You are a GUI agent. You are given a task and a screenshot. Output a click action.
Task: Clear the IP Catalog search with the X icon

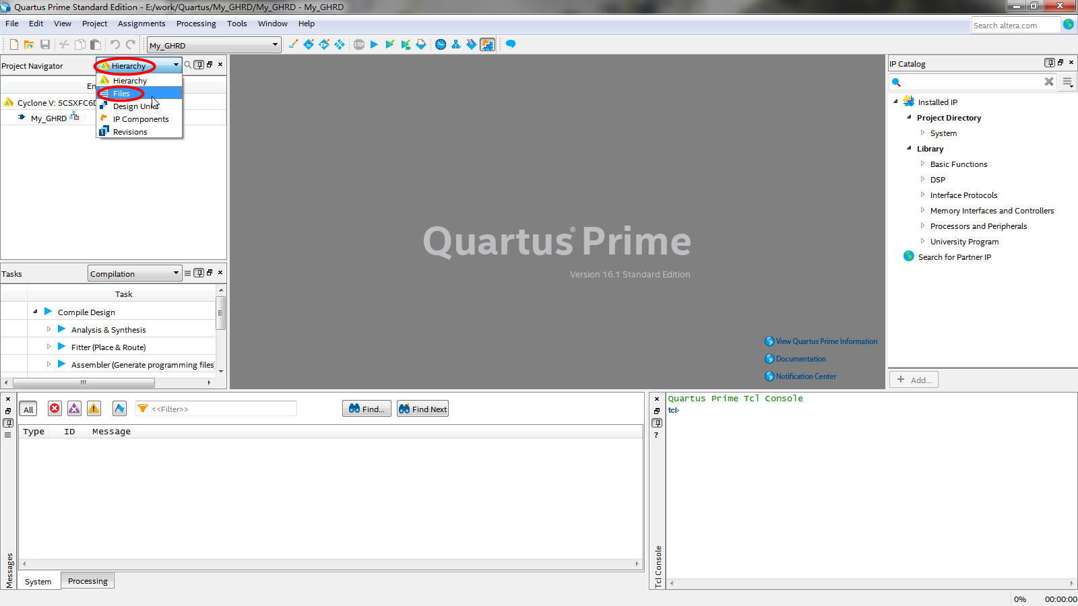(x=1049, y=81)
